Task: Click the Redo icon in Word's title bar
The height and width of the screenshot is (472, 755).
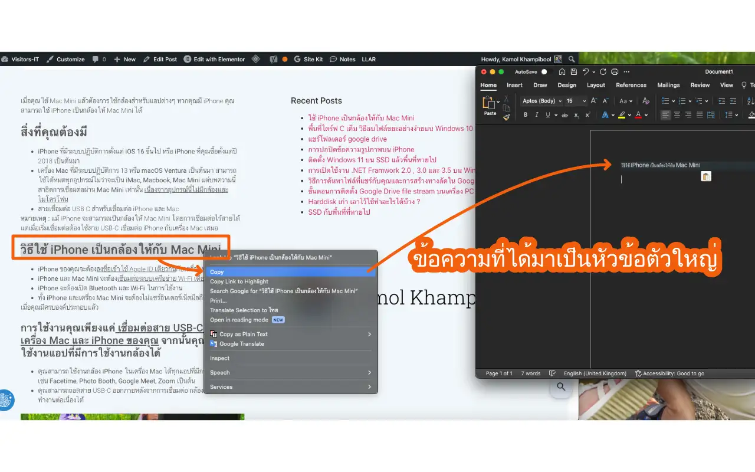Action: pos(603,72)
